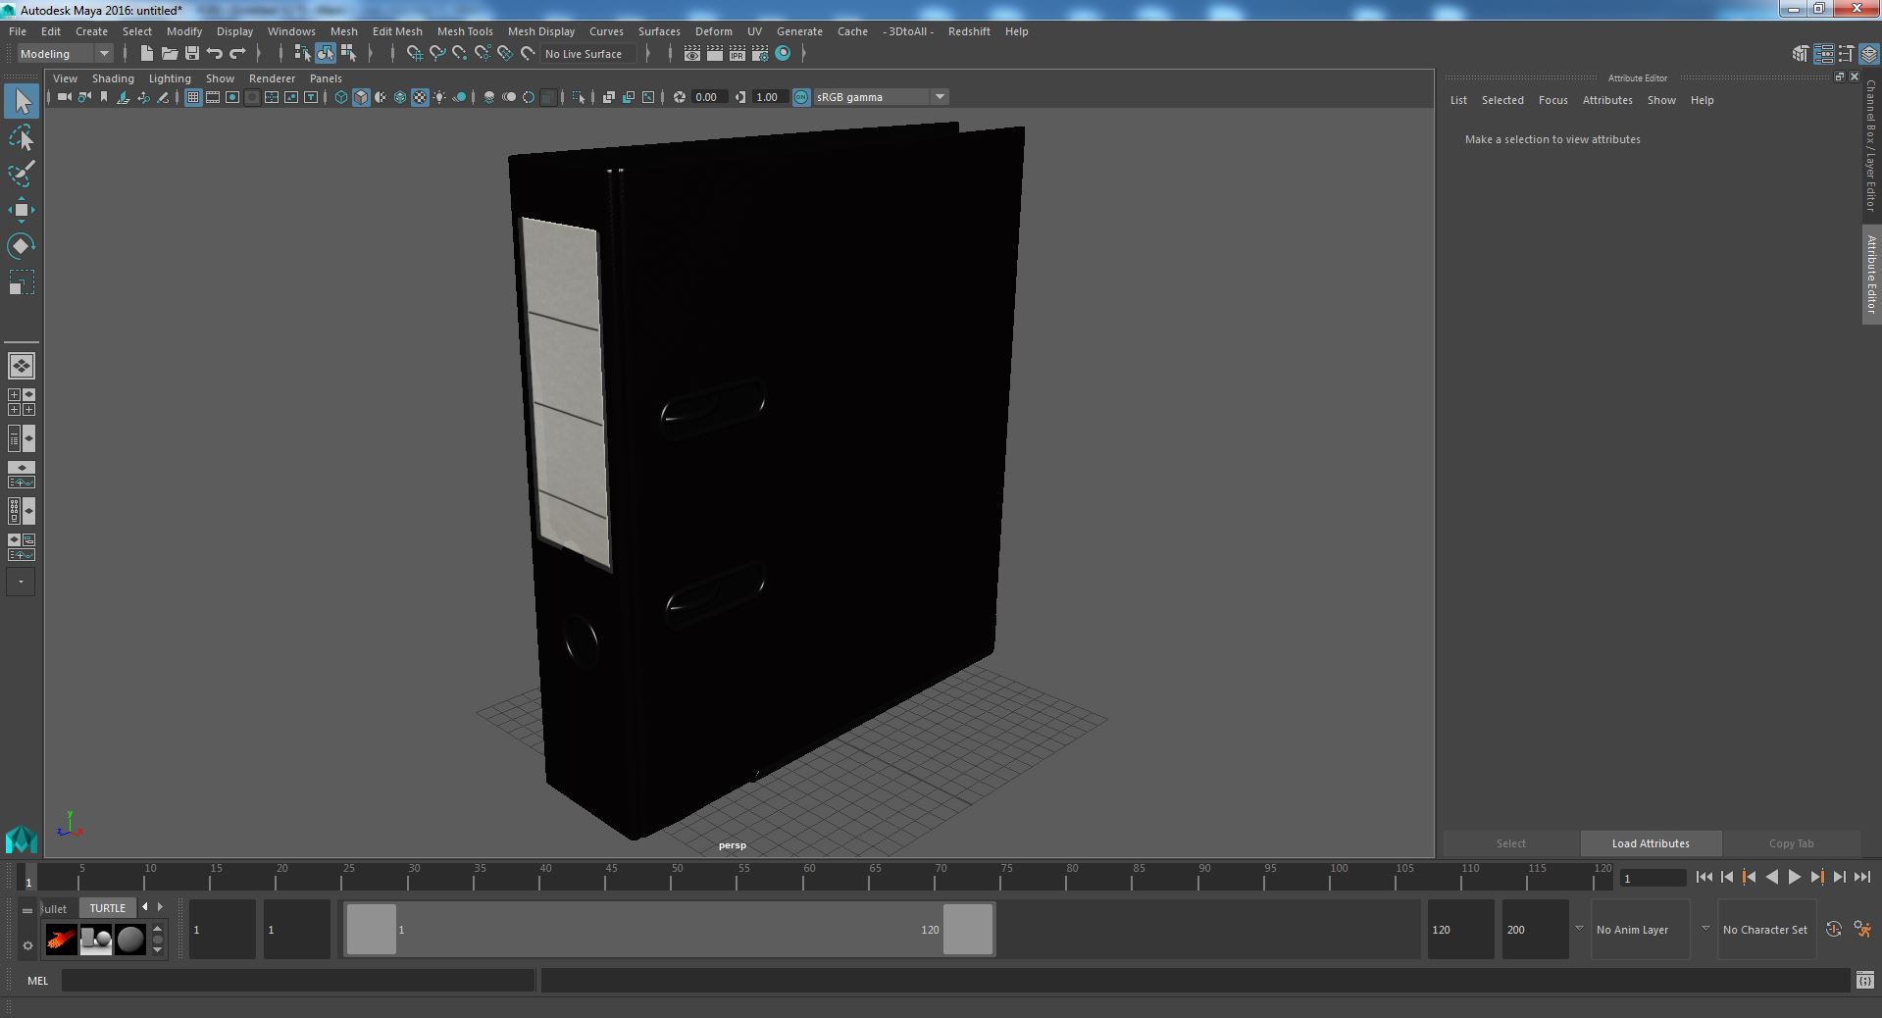The image size is (1882, 1018).
Task: Toggle film gate display
Action: tap(213, 97)
